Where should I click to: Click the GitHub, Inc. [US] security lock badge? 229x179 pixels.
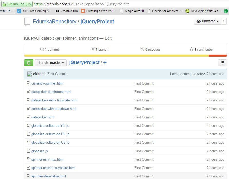tap(17, 4)
